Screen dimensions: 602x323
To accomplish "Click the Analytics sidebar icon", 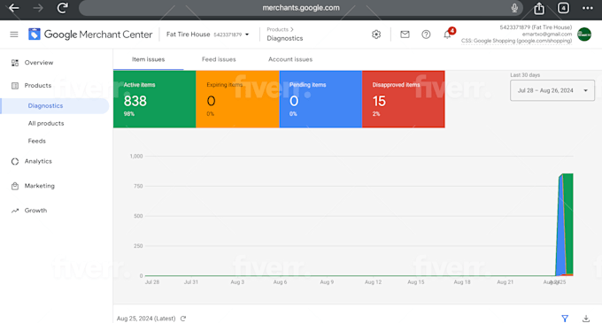I will 14,161.
